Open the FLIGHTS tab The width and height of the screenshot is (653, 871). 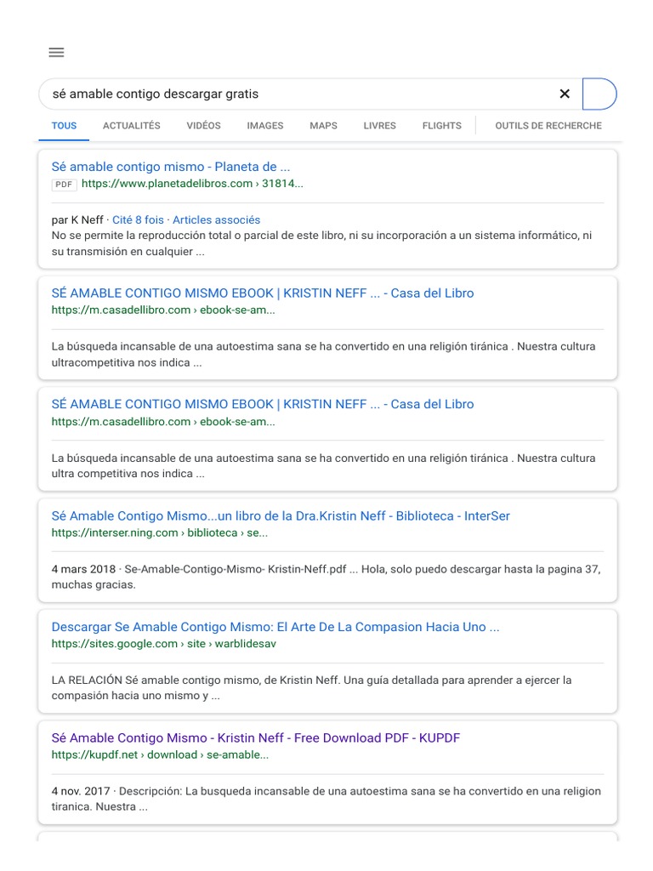[441, 126]
